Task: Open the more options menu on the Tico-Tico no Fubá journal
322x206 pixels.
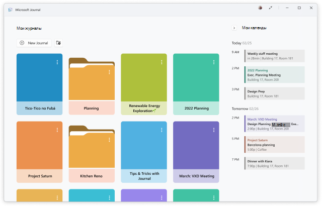Action: (57, 62)
